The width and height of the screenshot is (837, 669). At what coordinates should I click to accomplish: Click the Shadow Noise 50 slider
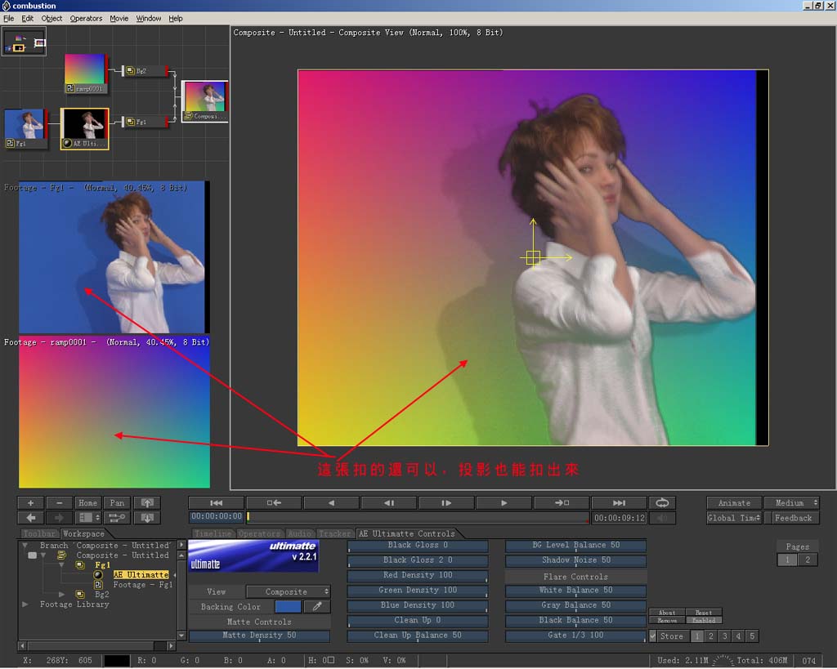pos(576,560)
